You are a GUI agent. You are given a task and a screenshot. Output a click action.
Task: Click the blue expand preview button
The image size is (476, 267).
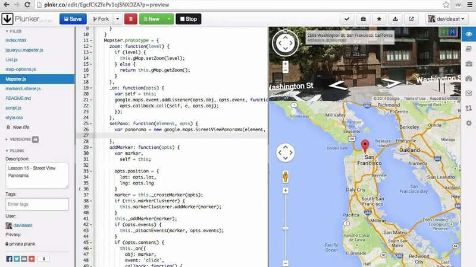[453, 32]
